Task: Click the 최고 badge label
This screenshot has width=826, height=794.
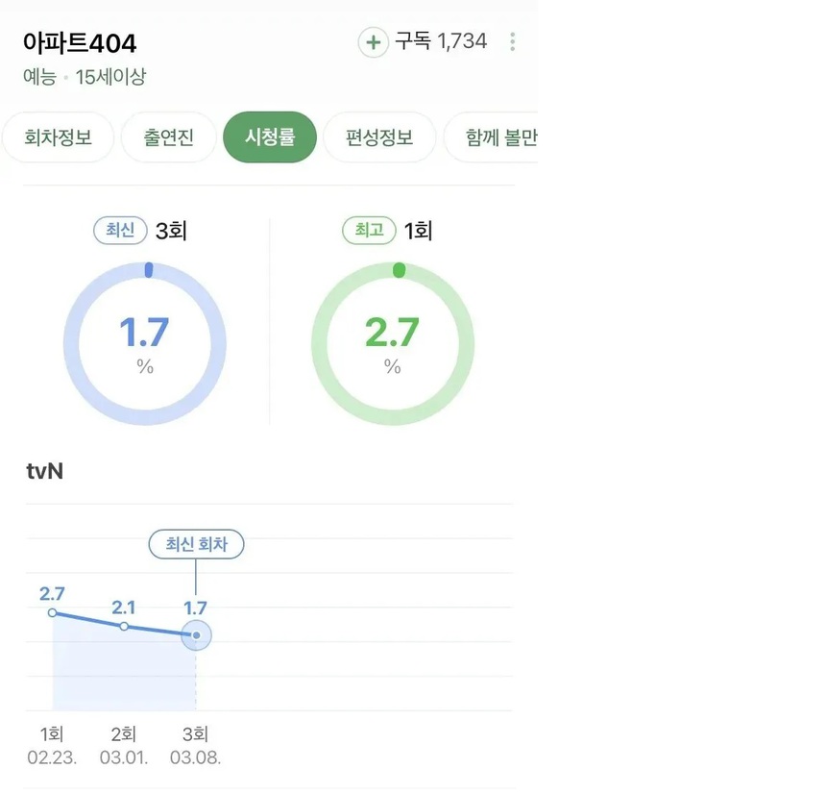Action: click(x=369, y=231)
